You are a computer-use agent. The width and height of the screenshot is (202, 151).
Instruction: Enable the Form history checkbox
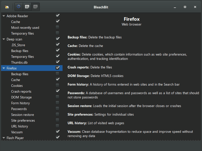[58, 103]
